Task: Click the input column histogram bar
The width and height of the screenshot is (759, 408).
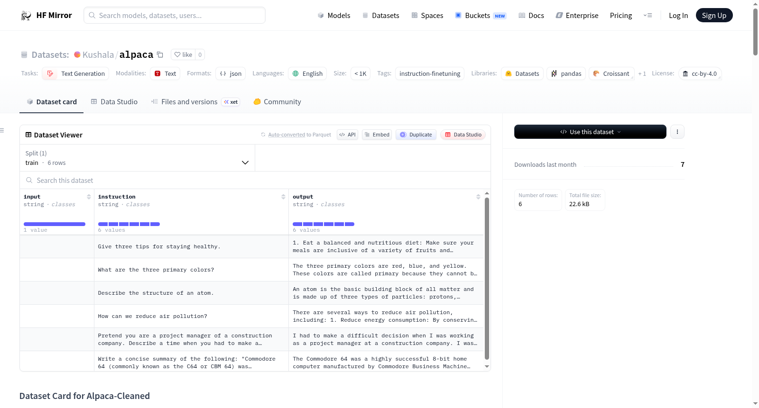Action: 55,224
